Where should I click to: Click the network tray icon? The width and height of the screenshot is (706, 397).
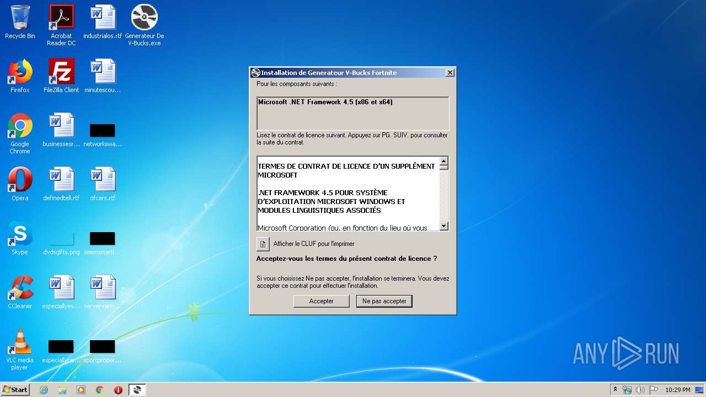pyautogui.click(x=627, y=390)
